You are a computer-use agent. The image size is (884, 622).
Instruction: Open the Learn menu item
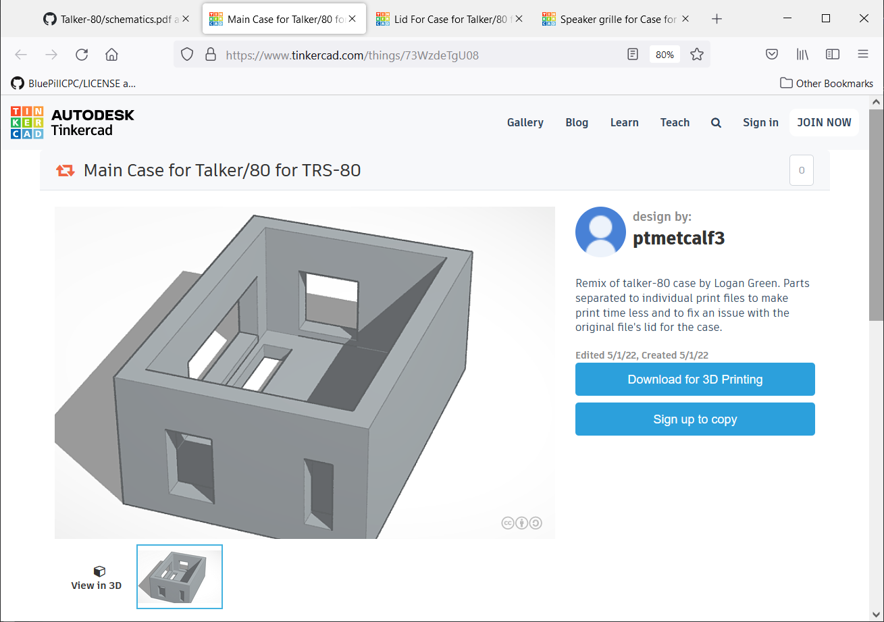[x=625, y=122]
